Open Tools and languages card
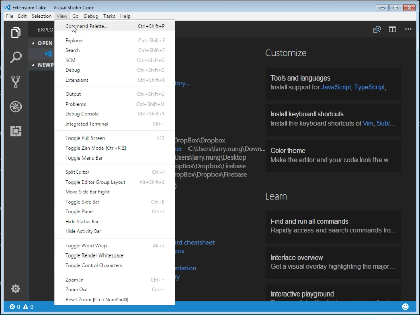Image resolution: width=420 pixels, height=315 pixels. point(333,84)
